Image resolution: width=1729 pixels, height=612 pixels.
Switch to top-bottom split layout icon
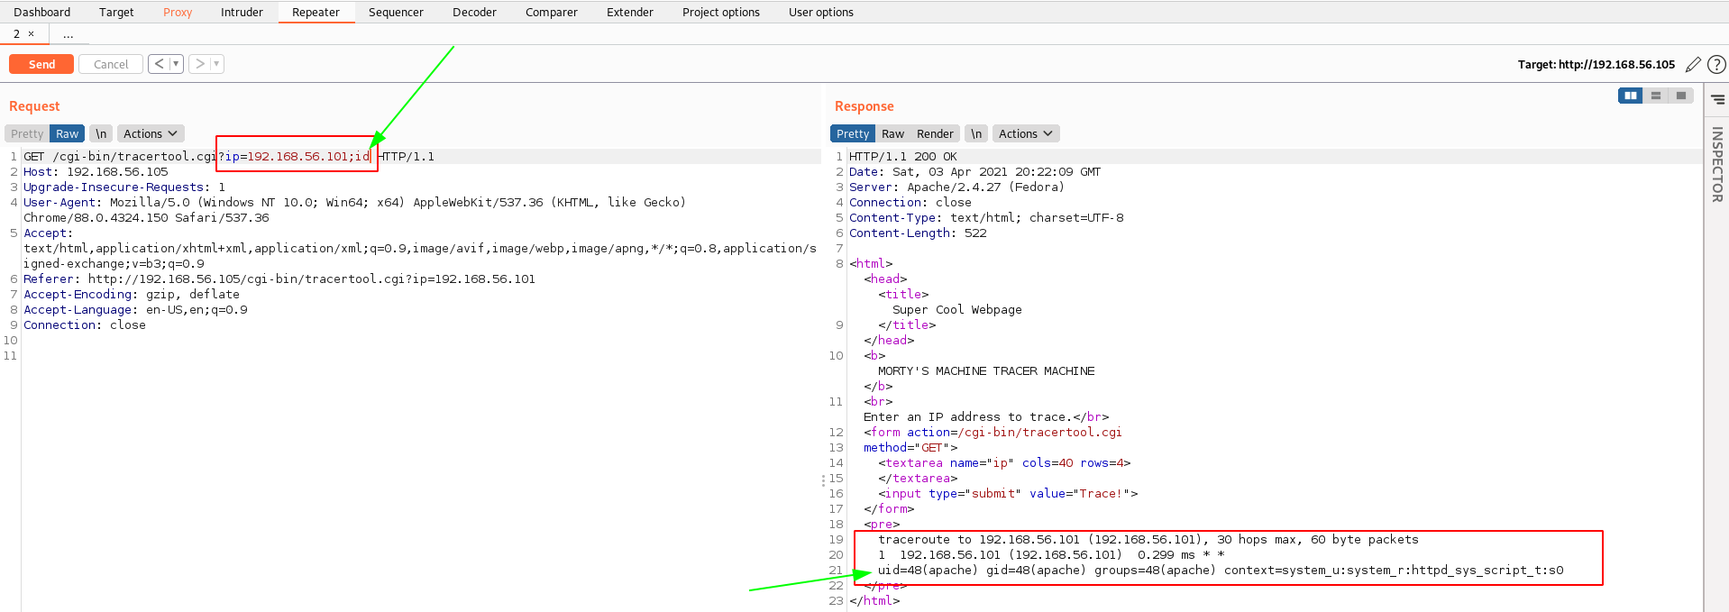pos(1655,96)
